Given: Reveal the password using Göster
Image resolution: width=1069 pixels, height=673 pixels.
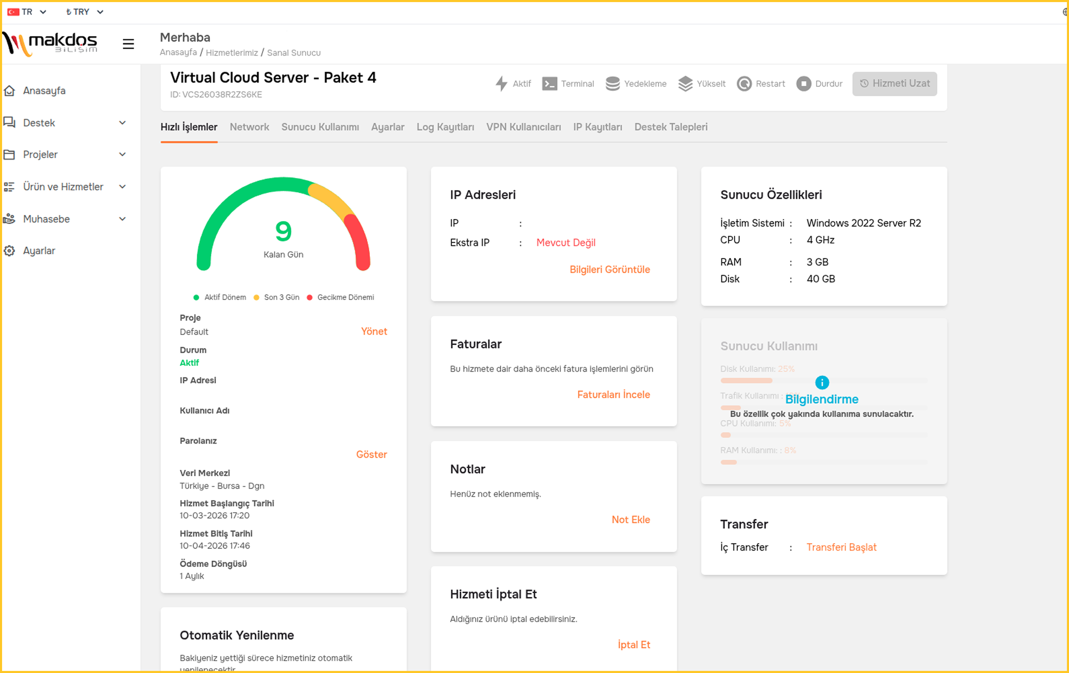Looking at the screenshot, I should click(x=372, y=454).
